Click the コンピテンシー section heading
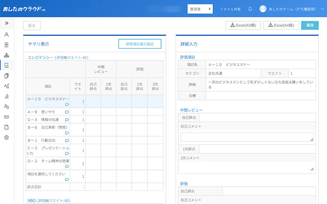 click(x=58, y=57)
